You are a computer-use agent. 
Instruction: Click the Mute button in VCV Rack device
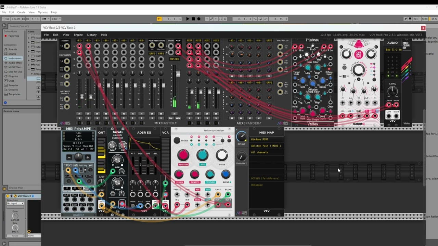15,236
